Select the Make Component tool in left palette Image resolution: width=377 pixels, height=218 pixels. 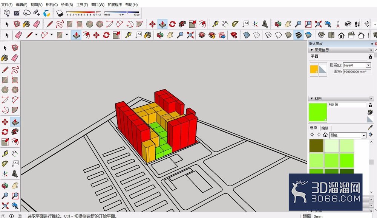[15, 48]
